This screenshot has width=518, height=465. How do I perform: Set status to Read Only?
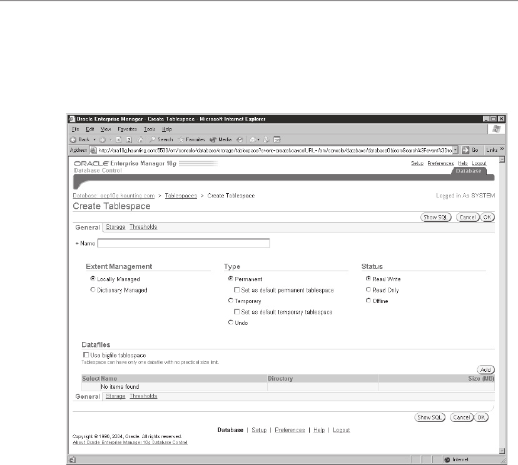[368, 289]
